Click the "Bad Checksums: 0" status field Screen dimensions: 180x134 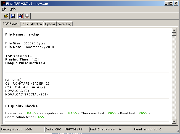tap(111, 130)
